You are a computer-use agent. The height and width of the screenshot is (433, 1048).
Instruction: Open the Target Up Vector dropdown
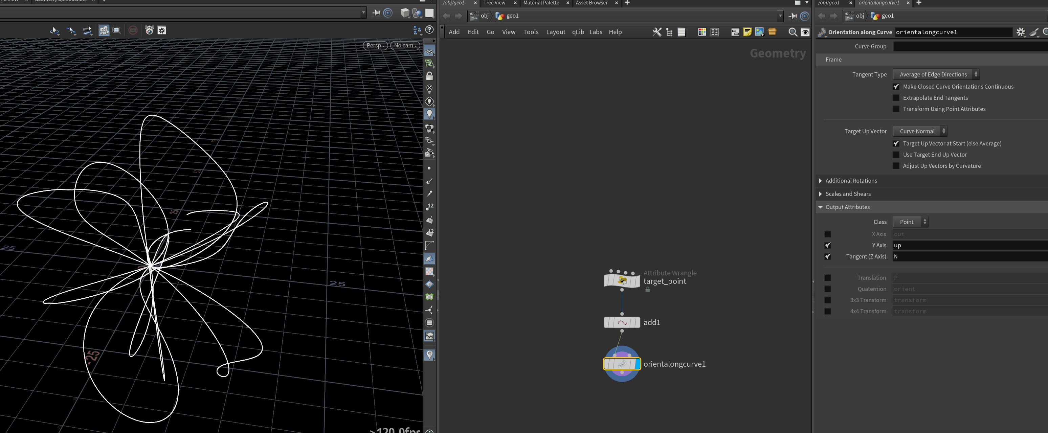[x=920, y=131]
